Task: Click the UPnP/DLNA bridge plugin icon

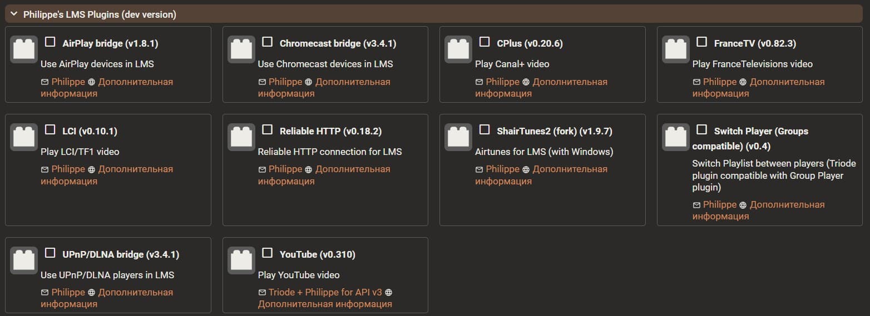Action: click(24, 260)
